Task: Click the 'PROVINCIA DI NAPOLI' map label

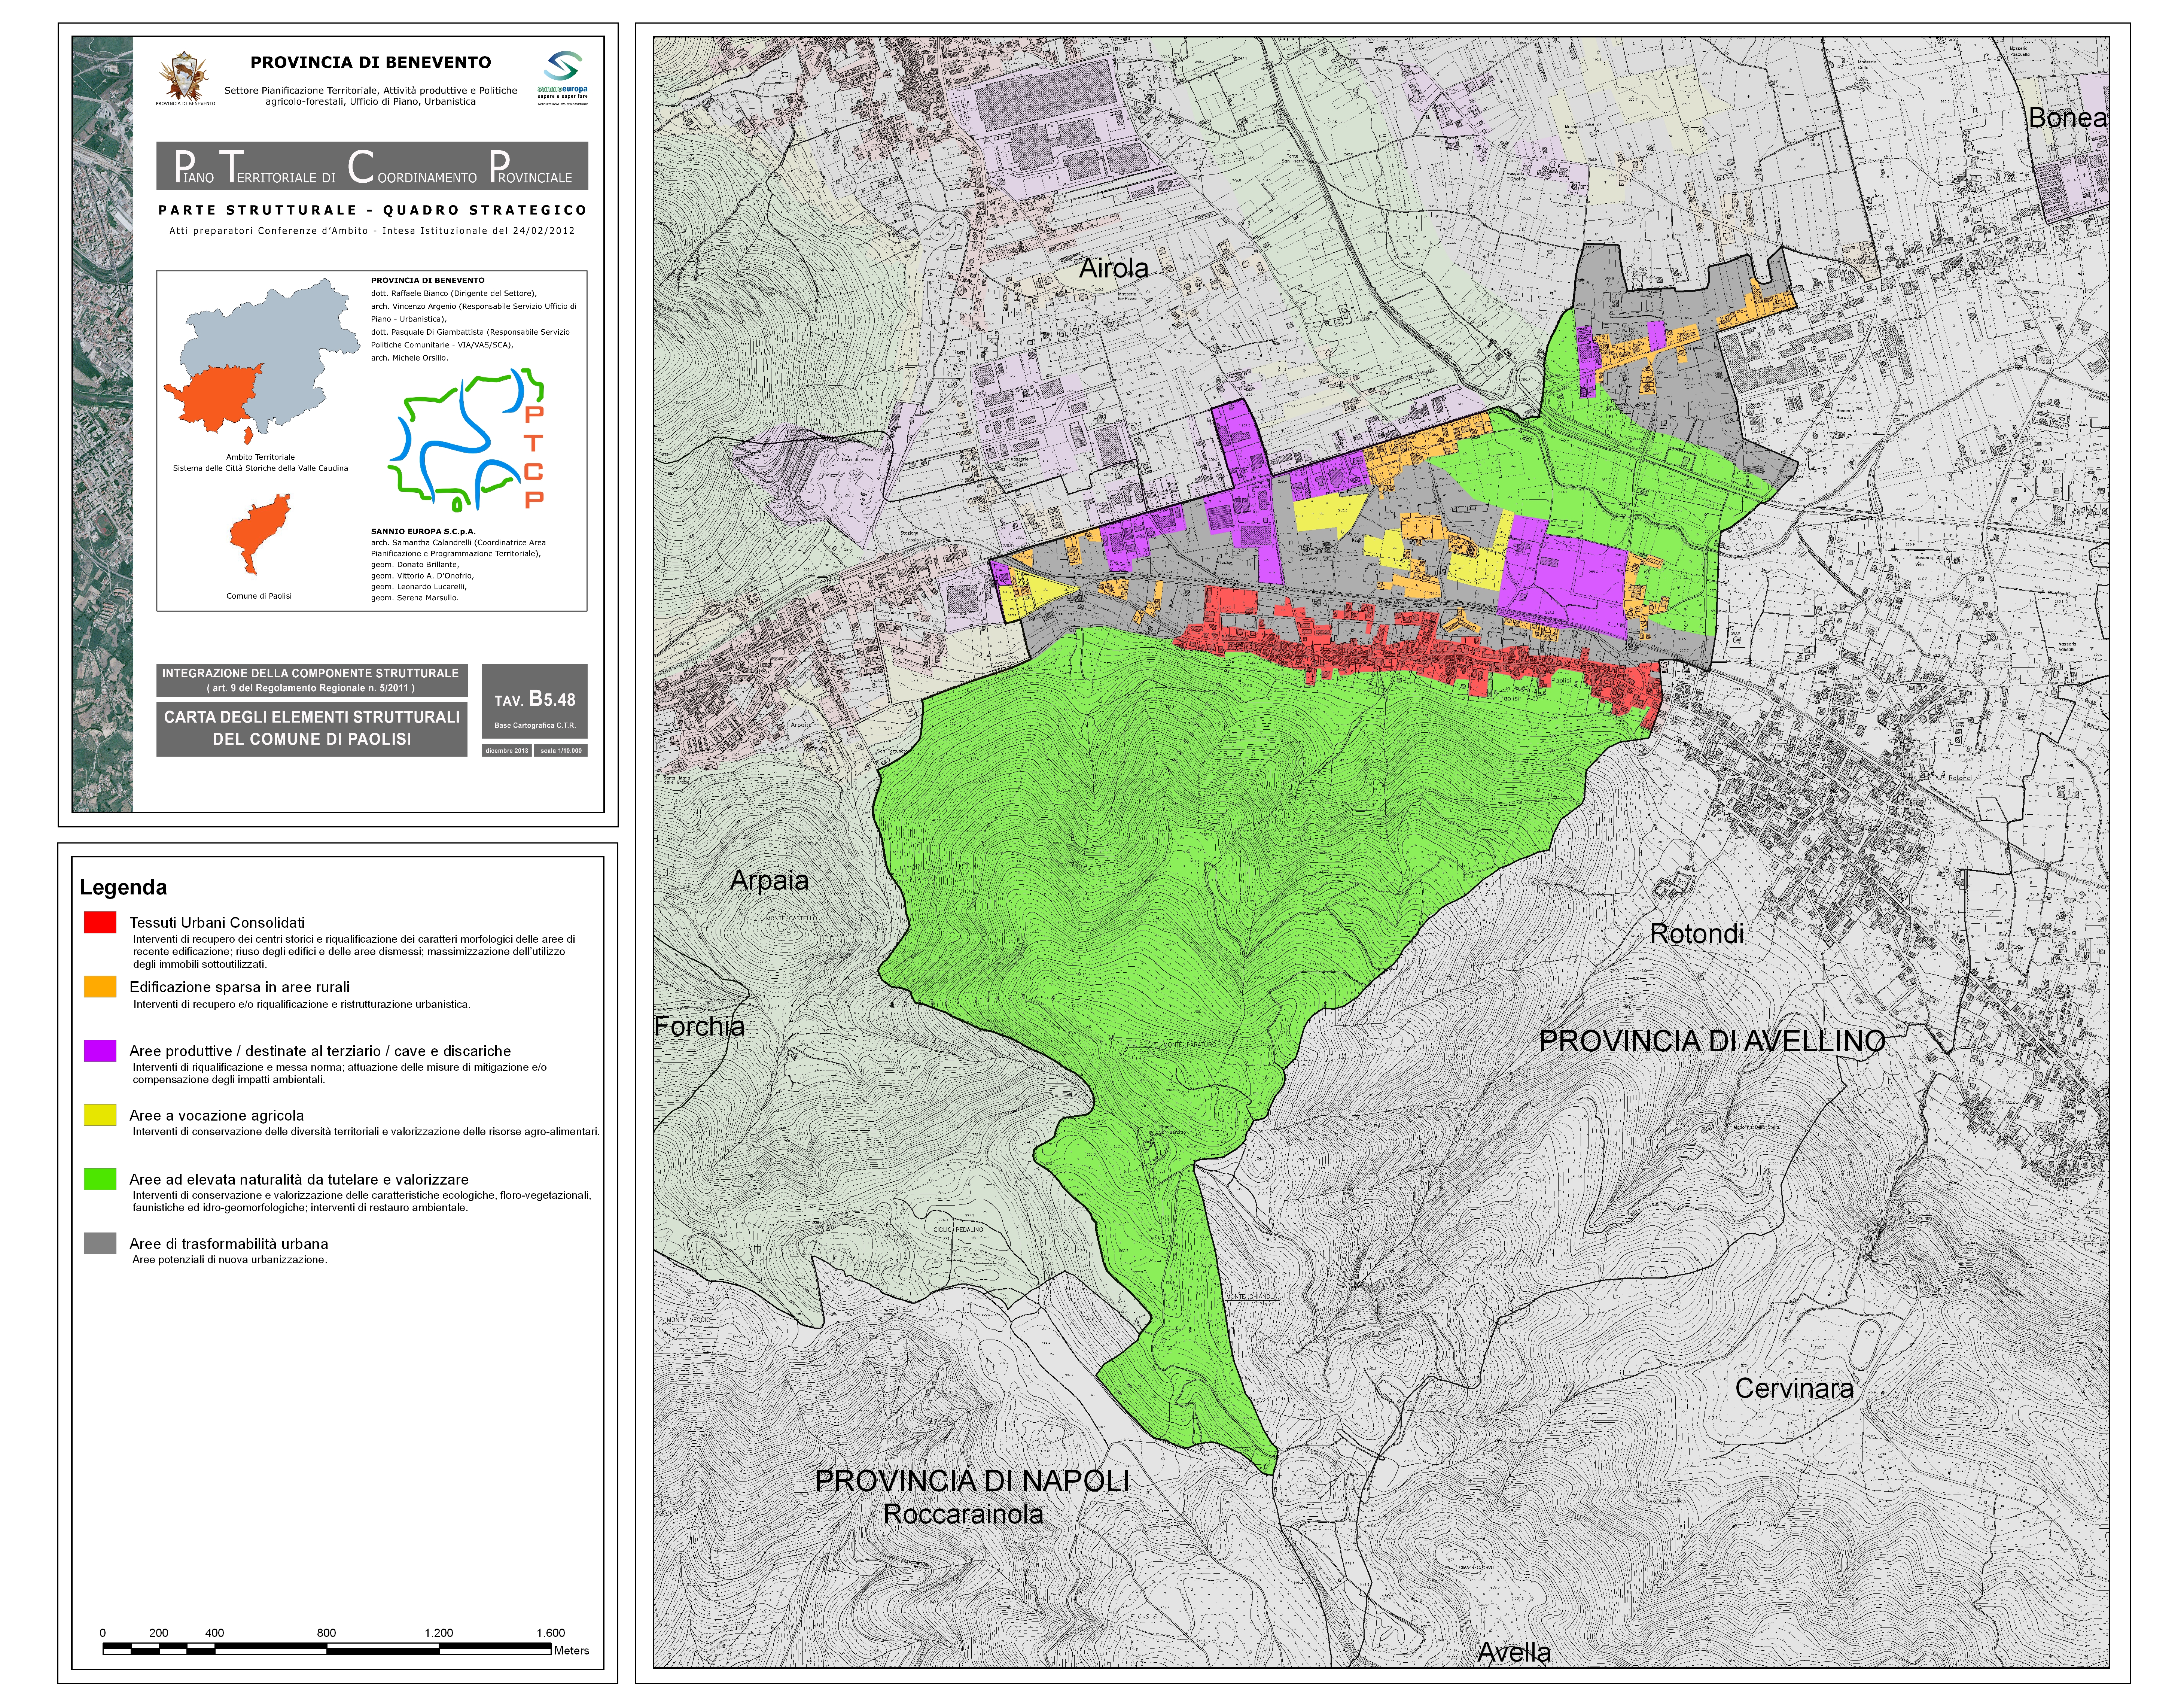Action: coord(972,1481)
